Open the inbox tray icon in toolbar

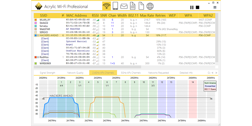pyautogui.click(x=124, y=6)
